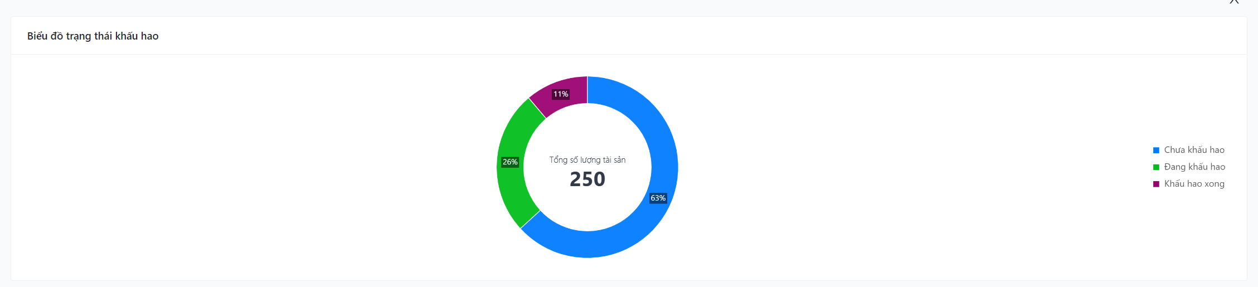Viewport: 1258px width, 287px height.
Task: Select the 11% data label
Action: (561, 94)
